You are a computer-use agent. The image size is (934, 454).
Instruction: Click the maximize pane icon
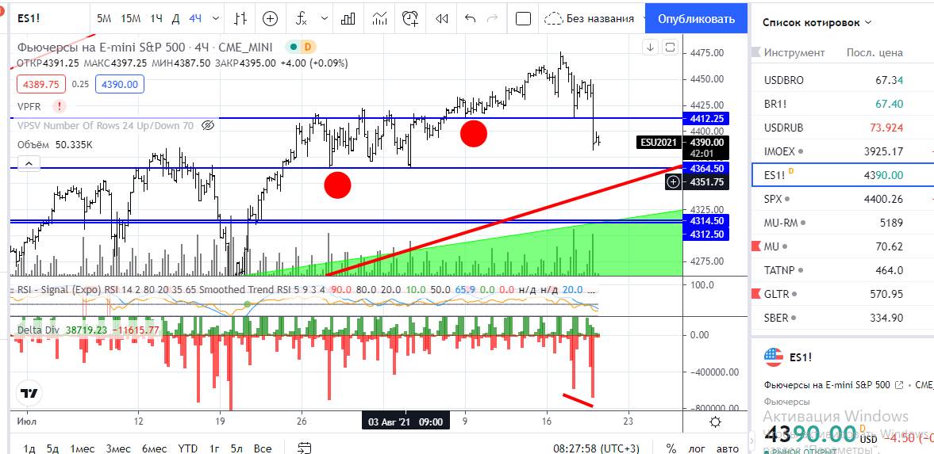tap(670, 48)
